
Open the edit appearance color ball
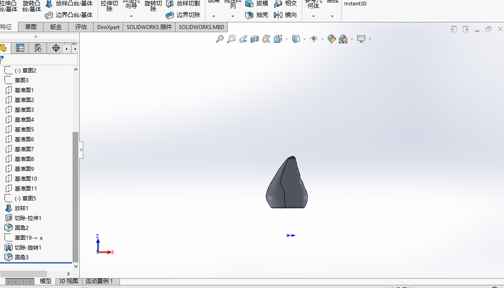(x=331, y=39)
